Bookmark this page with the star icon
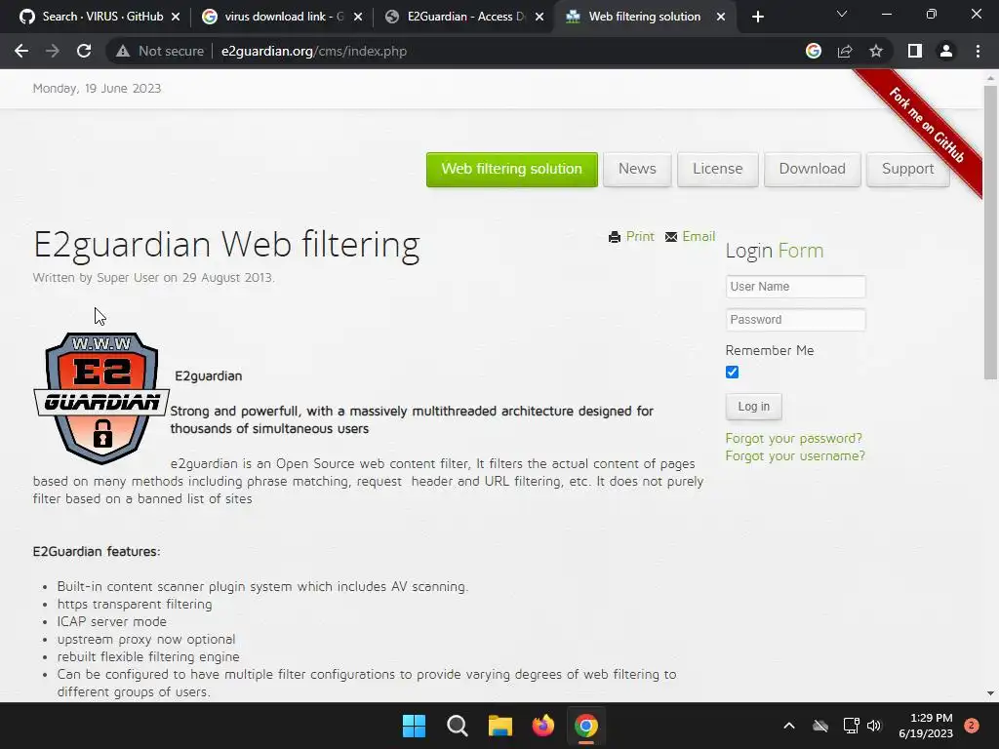 click(876, 51)
